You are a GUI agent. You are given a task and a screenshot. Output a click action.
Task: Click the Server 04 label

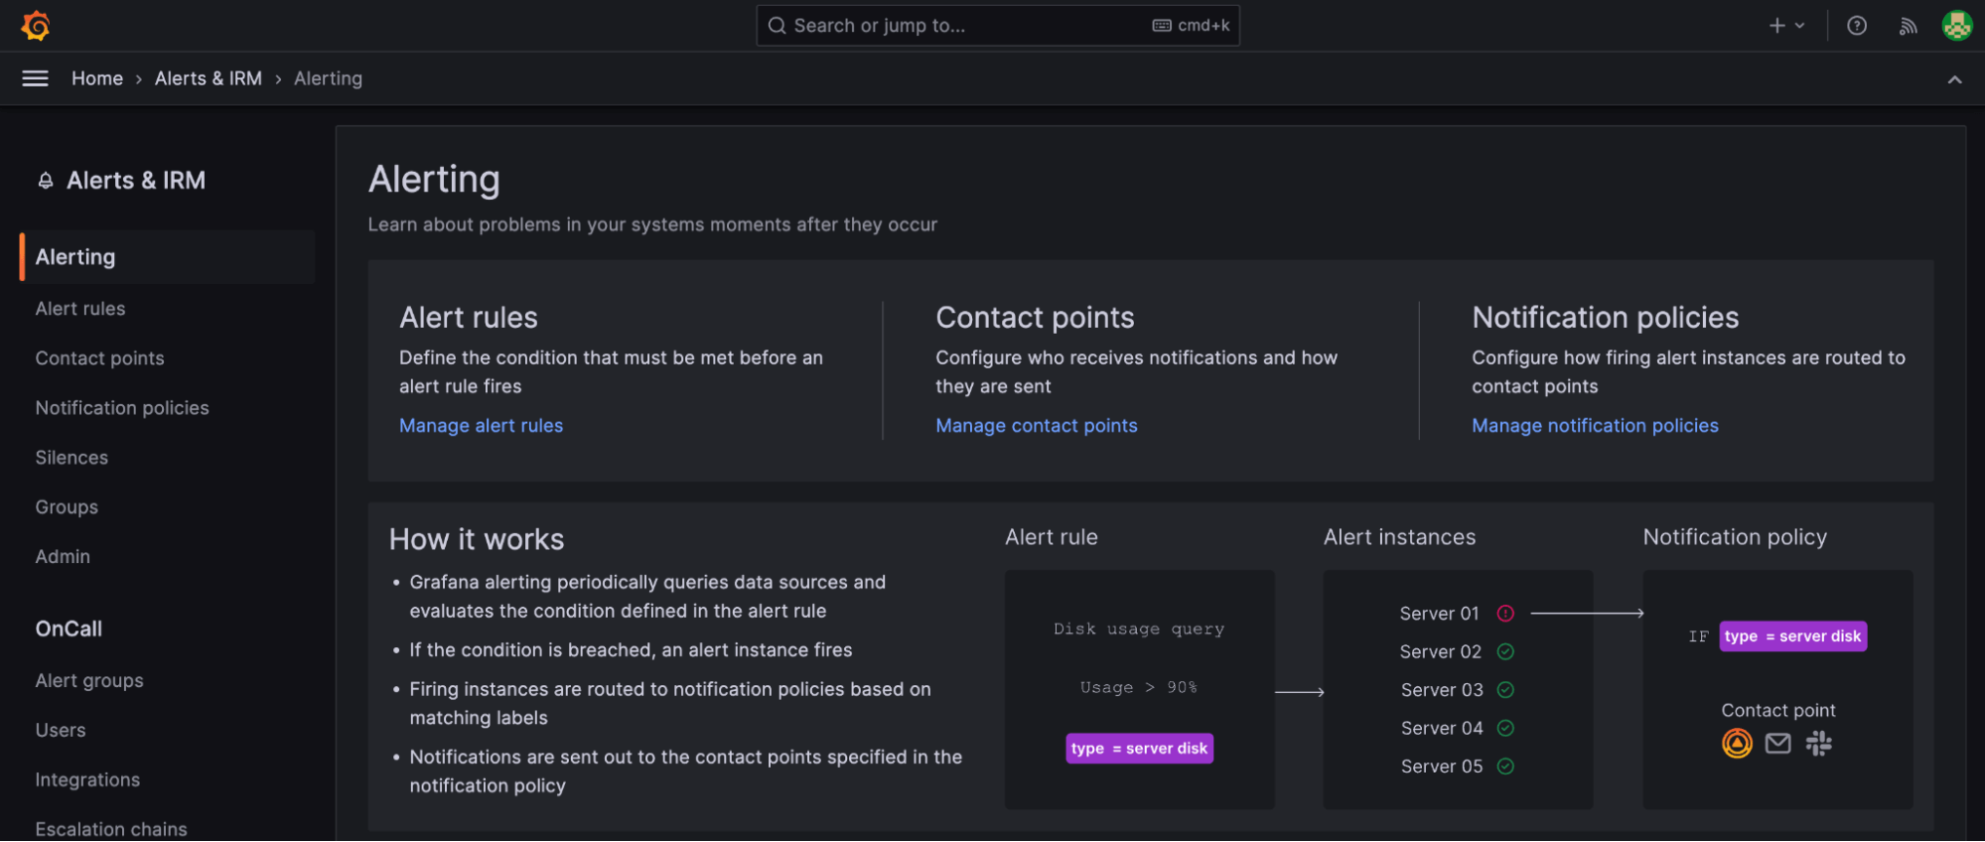[x=1442, y=729]
